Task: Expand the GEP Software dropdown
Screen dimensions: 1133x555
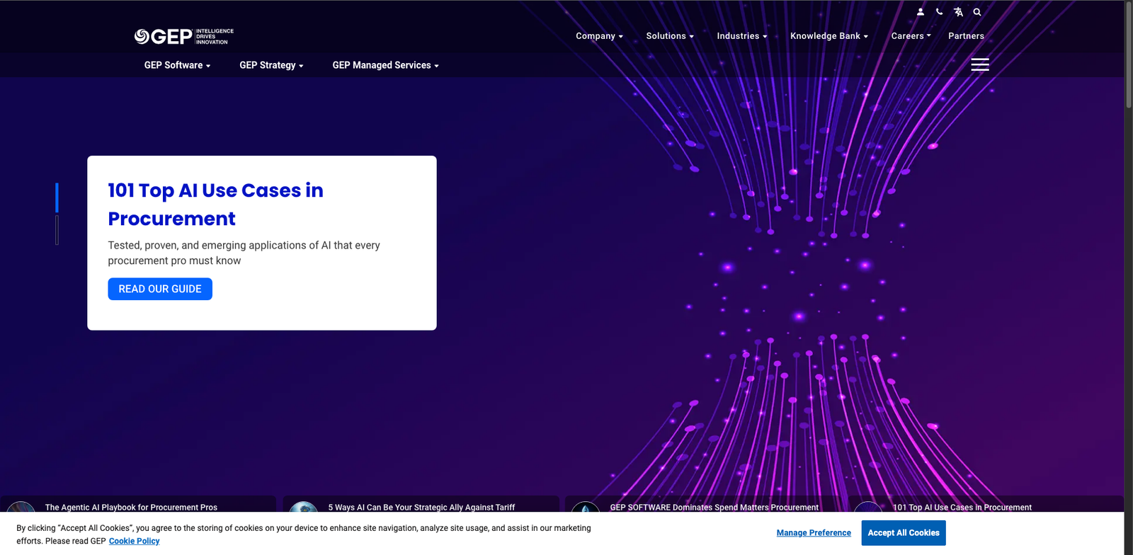Action: [x=177, y=65]
